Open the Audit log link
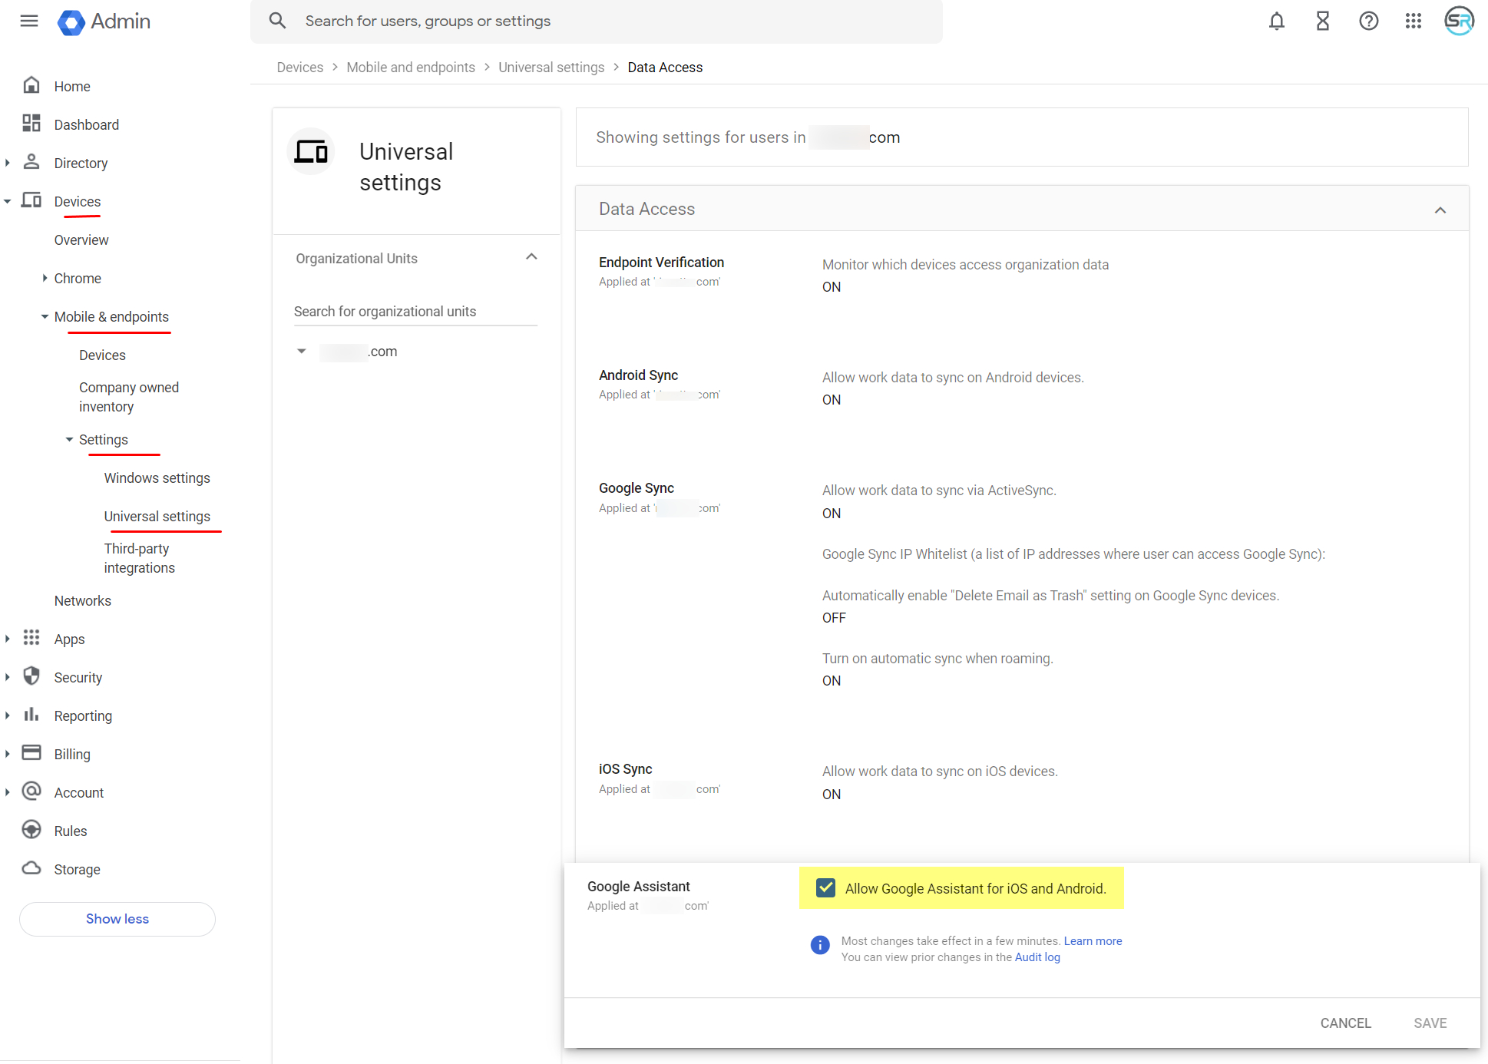 click(x=1037, y=957)
